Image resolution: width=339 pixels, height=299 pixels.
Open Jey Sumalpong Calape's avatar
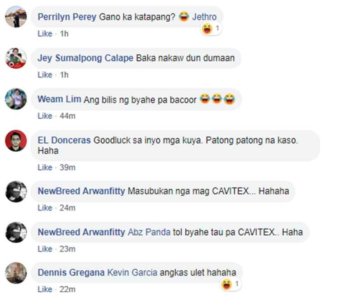(16, 58)
